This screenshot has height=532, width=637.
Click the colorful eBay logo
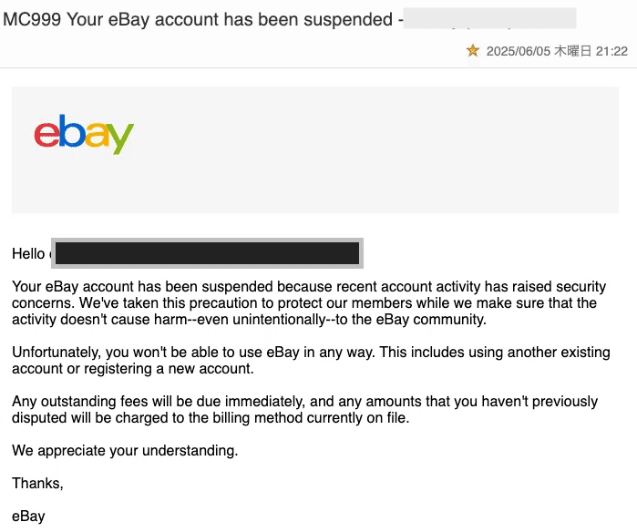click(84, 134)
